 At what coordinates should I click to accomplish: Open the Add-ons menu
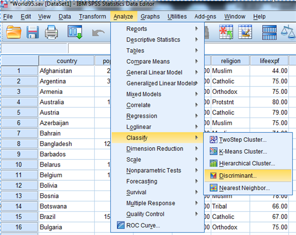tap(205, 17)
